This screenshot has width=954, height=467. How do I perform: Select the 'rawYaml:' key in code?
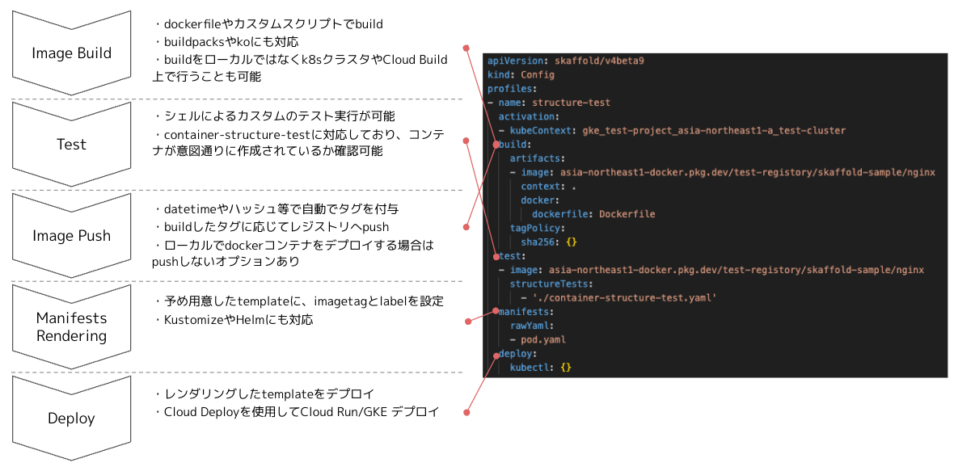(532, 326)
